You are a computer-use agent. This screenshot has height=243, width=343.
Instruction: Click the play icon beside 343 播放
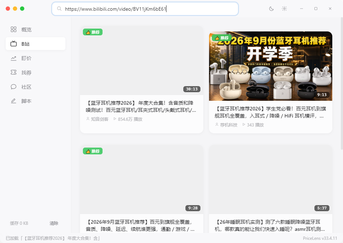244,124
